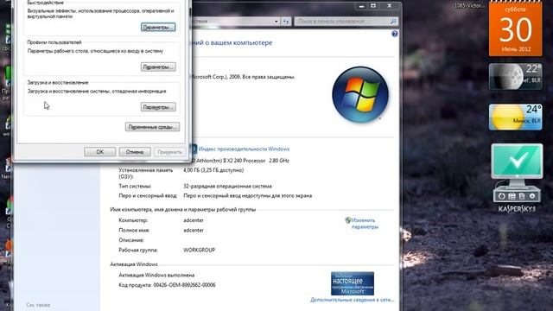The width and height of the screenshot is (553, 311).
Task: Click Перо и сенсорный ввод недоступны text
Action: pyautogui.click(x=248, y=196)
